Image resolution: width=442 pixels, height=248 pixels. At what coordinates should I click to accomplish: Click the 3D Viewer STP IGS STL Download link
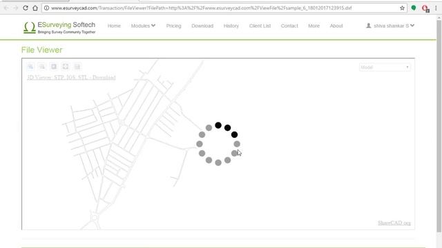(71, 77)
